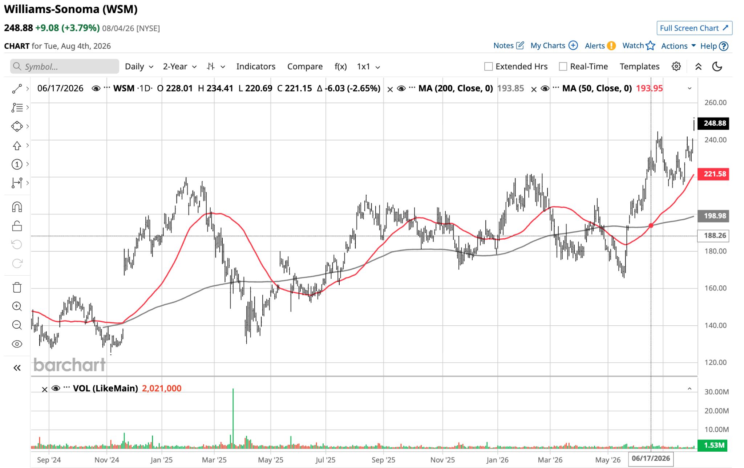Click the Alerts exclamation icon
Viewport: 744px width, 468px height.
click(x=611, y=46)
